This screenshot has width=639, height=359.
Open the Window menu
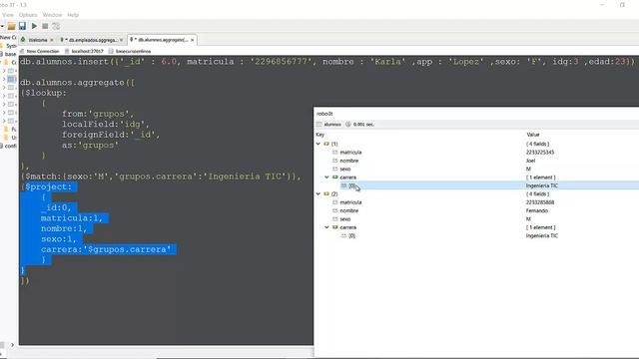pyautogui.click(x=52, y=15)
